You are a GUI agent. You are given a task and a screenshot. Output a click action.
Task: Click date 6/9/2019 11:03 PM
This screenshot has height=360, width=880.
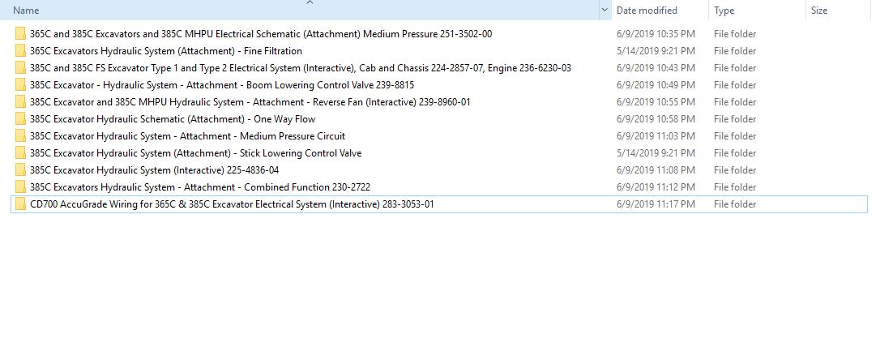click(656, 136)
